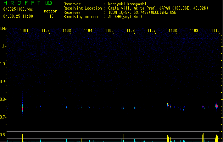Click the 1105 time axis marker

click(109, 31)
